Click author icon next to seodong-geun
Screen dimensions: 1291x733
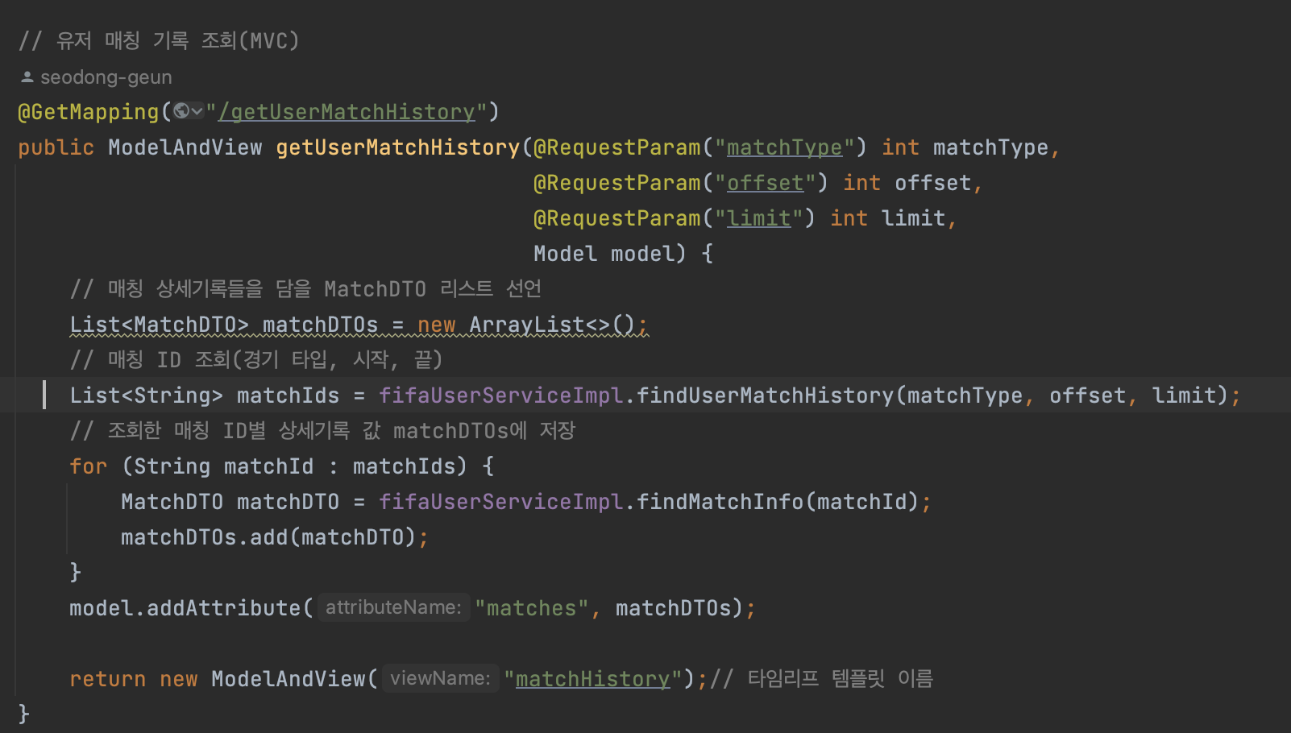click(x=27, y=77)
